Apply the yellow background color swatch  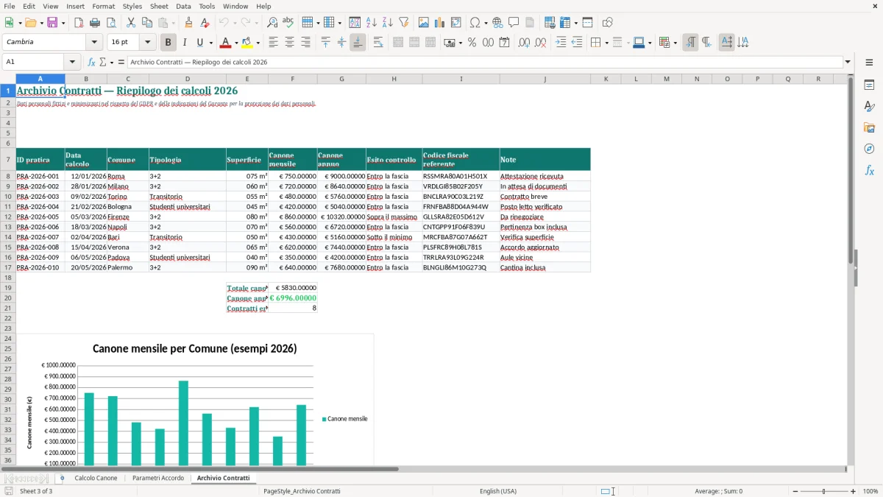(247, 43)
